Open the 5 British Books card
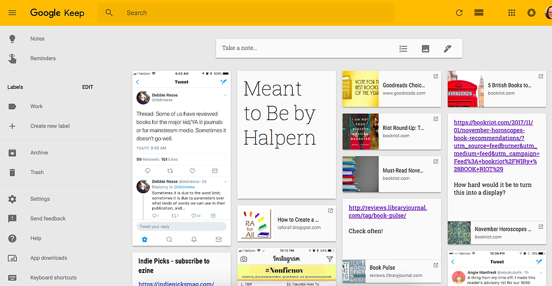Image resolution: width=552 pixels, height=286 pixels. 497,89
